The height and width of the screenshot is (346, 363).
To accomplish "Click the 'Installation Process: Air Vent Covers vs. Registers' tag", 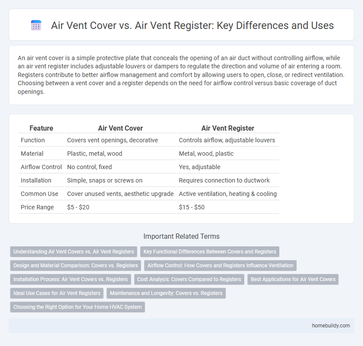I will pyautogui.click(x=70, y=279).
